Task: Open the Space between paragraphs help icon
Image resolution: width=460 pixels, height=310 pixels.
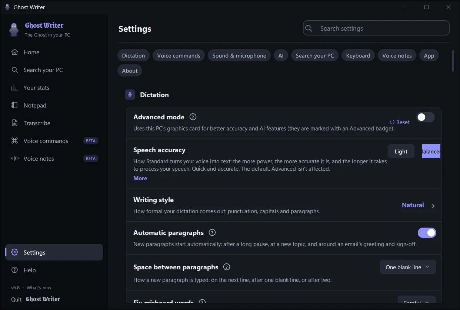Action: click(227, 267)
